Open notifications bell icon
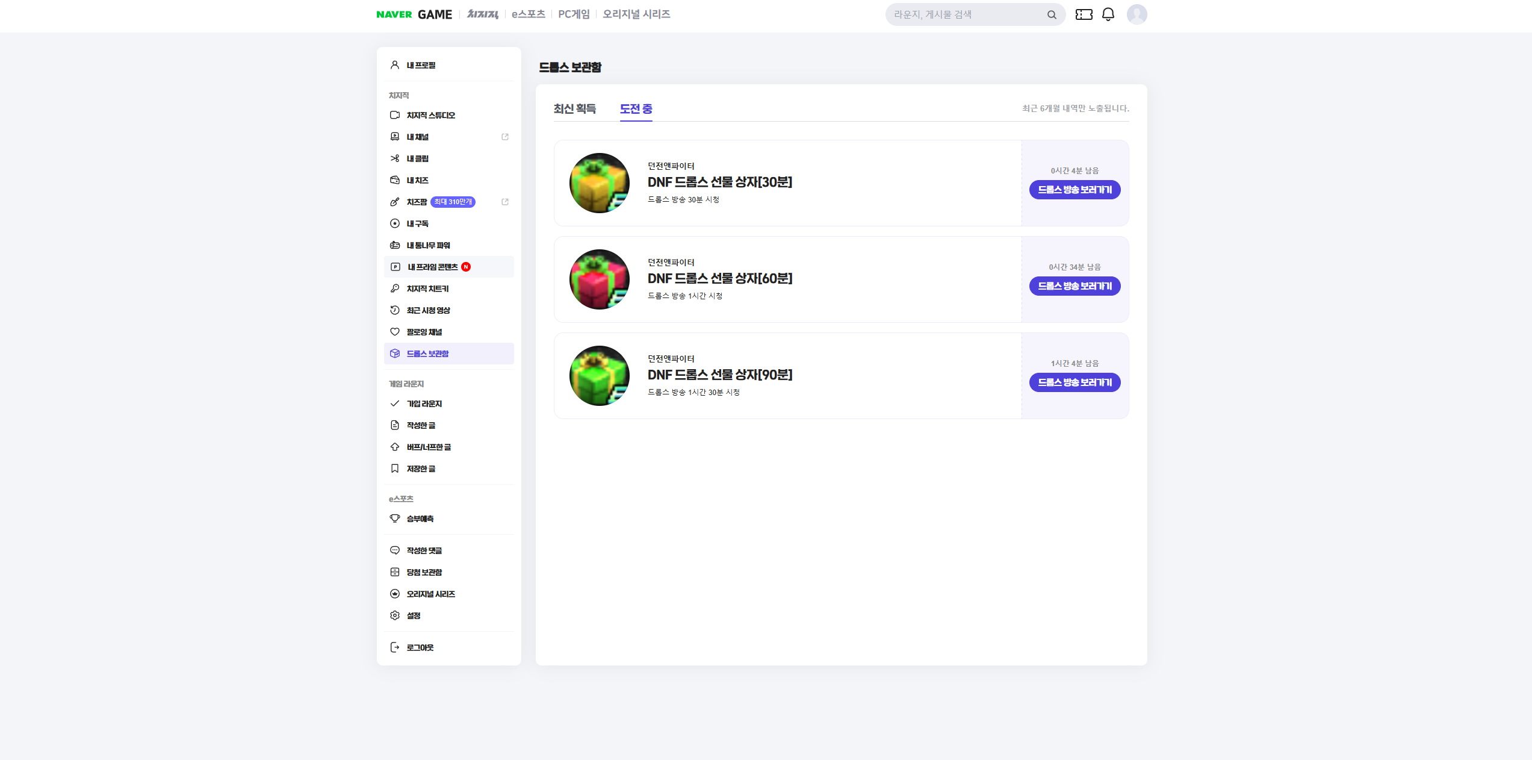 point(1108,14)
